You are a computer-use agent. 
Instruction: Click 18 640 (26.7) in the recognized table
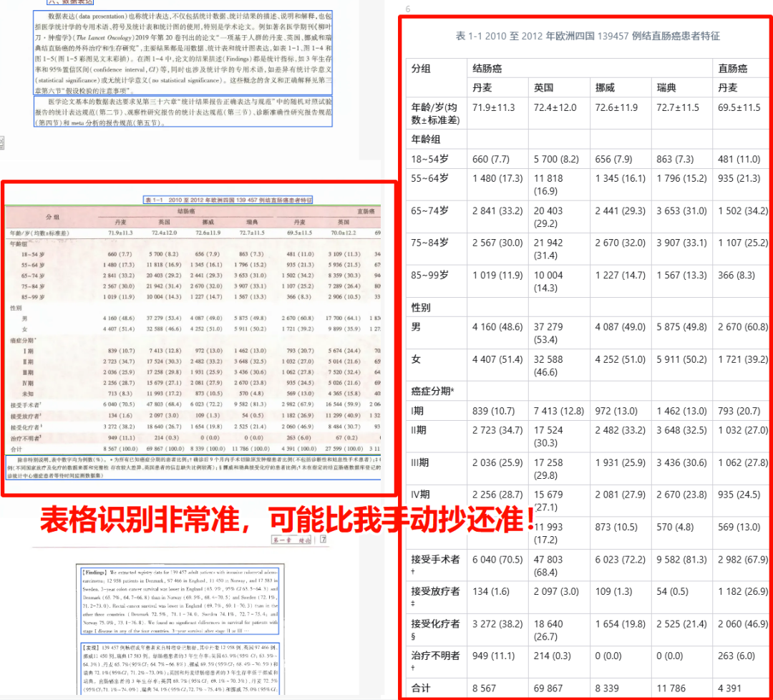pos(548,630)
